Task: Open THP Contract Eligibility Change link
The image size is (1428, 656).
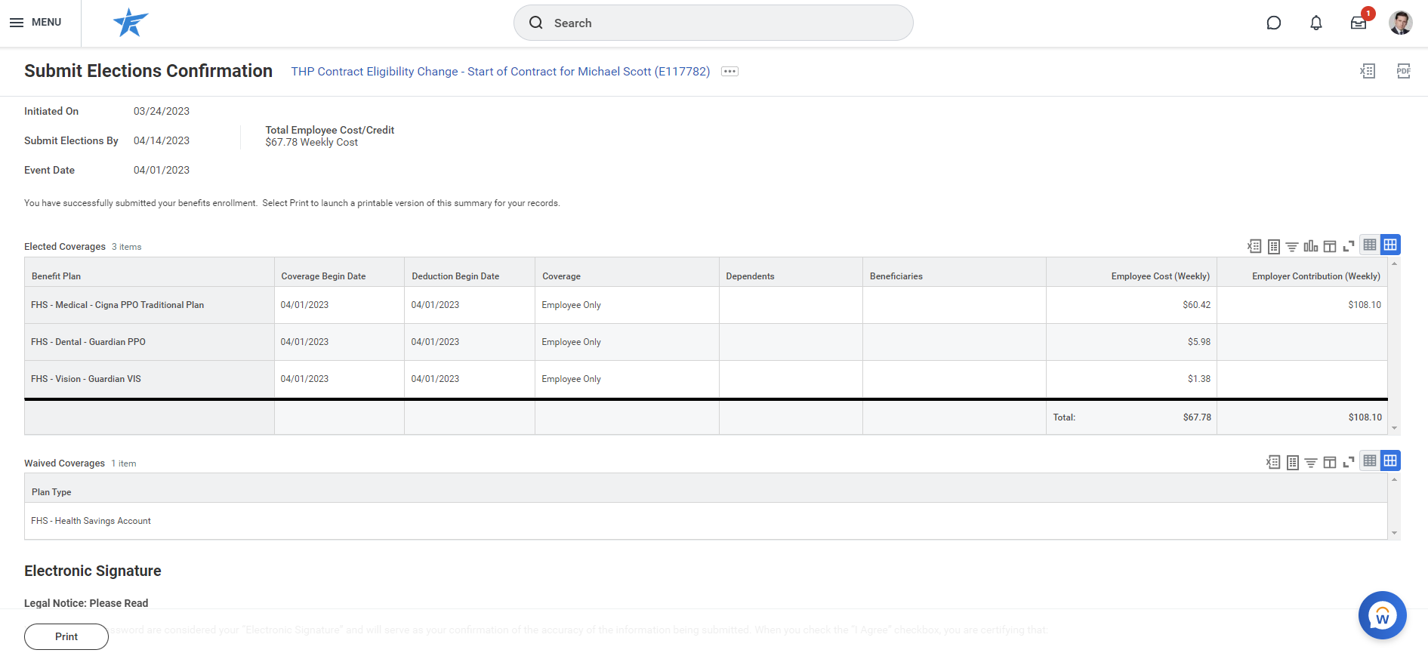Action: pyautogui.click(x=500, y=71)
